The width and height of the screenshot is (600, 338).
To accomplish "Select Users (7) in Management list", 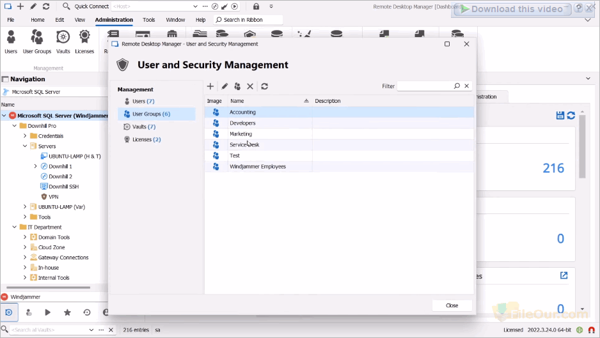I will coord(157,102).
